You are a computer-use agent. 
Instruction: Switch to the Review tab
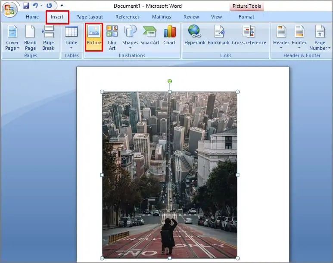[191, 17]
